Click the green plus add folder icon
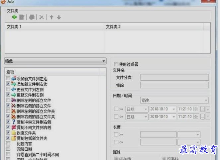This screenshot has width=220, height=160. 14,17
